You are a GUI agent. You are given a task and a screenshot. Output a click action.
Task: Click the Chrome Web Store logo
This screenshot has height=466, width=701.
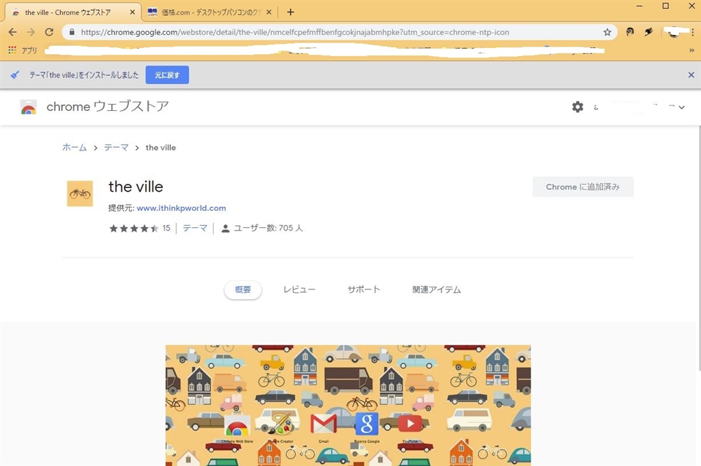(x=28, y=107)
